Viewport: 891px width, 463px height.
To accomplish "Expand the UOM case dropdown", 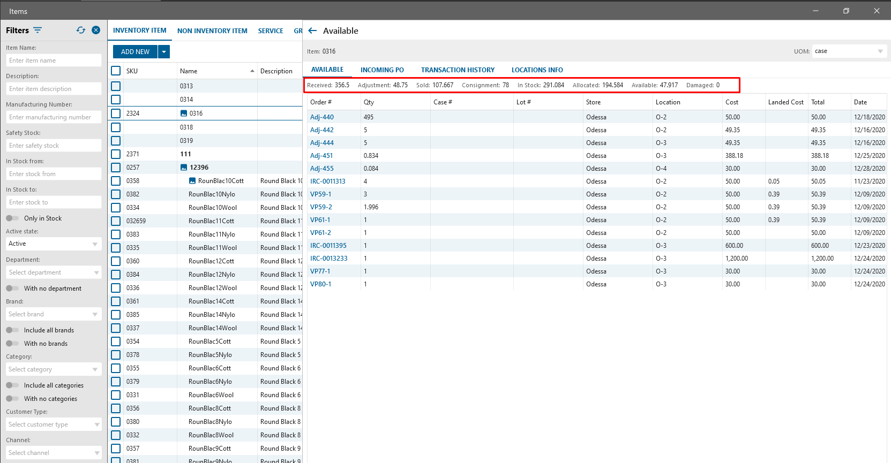I will 880,51.
